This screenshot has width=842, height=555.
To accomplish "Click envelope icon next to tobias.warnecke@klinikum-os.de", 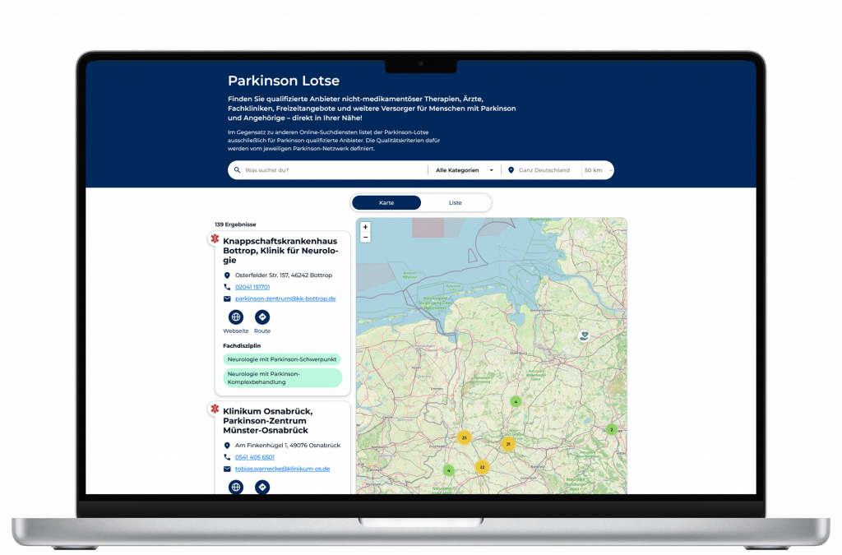I will tap(227, 469).
